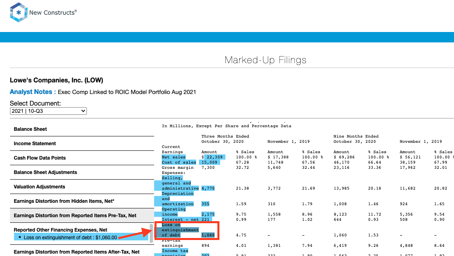The image size is (454, 256).
Task: Click the highlighted Cost of sales label
Action: pos(179,162)
